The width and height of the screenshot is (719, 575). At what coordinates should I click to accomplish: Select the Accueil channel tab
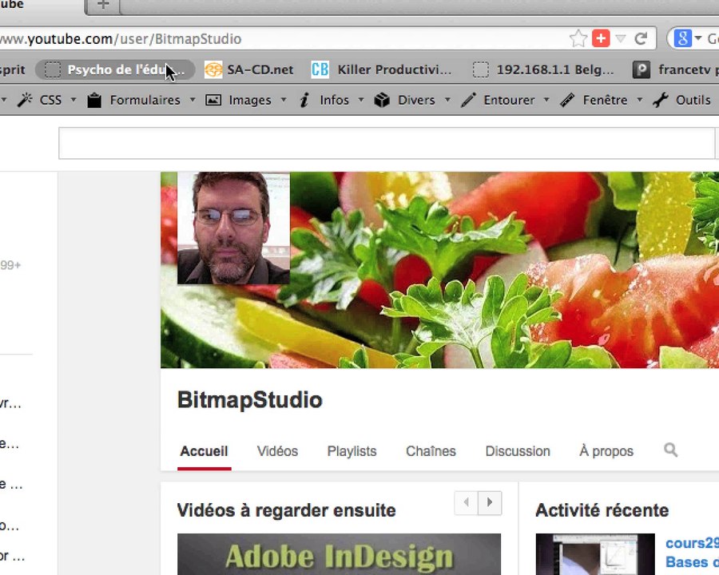tap(204, 451)
